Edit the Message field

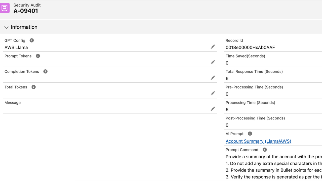213,109
